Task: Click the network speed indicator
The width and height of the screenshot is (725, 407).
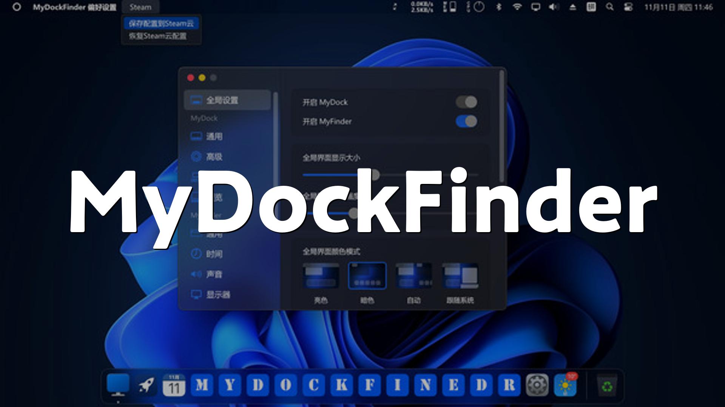Action: coord(422,7)
